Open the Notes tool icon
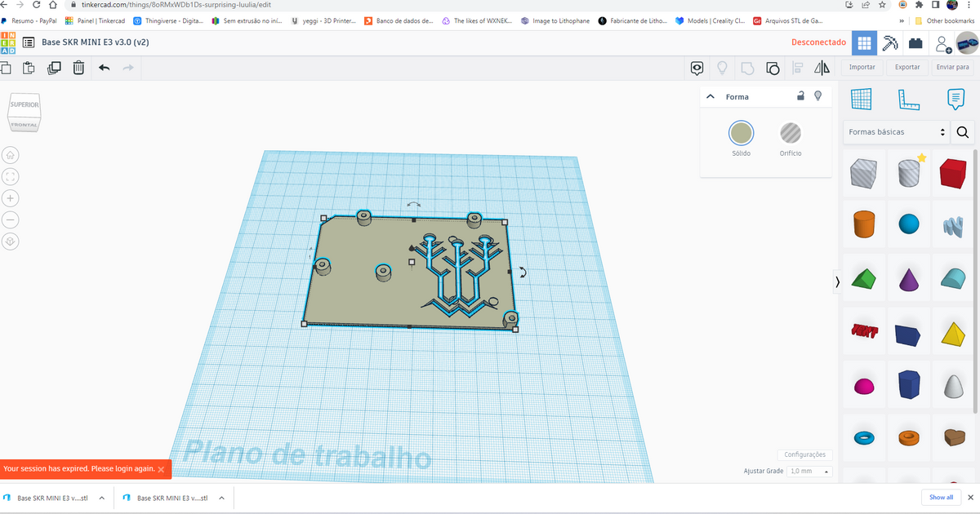Image resolution: width=980 pixels, height=514 pixels. tap(955, 99)
